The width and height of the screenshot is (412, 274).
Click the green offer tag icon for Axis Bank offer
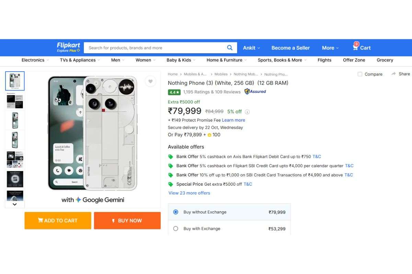click(x=171, y=157)
